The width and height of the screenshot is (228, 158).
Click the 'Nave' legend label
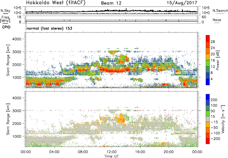pos(217,20)
